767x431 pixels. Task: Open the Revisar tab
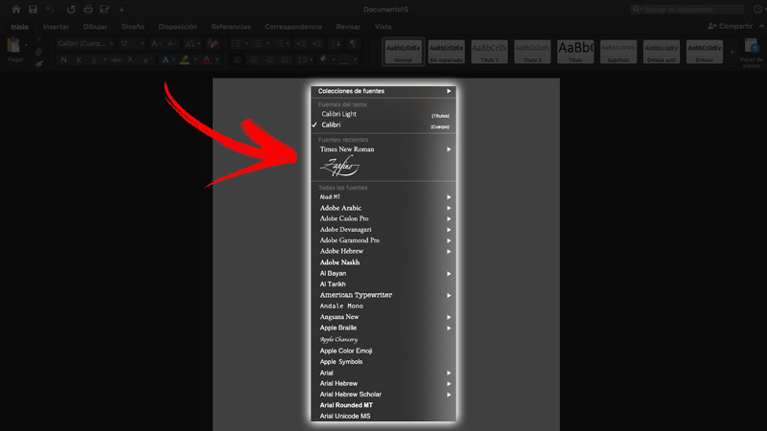[348, 27]
